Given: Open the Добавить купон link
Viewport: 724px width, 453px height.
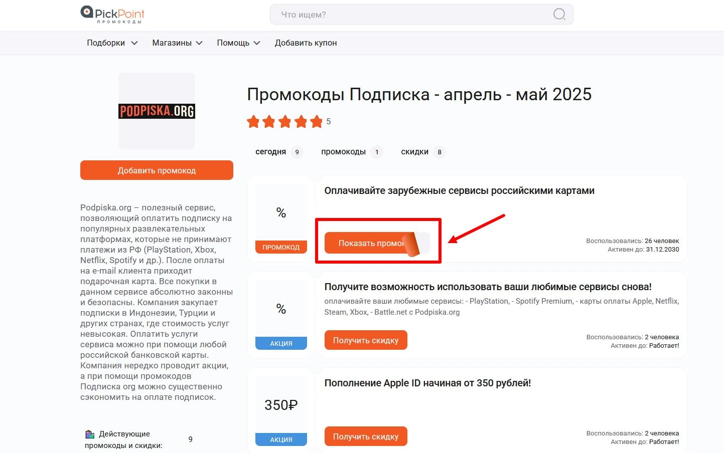Looking at the screenshot, I should click(306, 43).
